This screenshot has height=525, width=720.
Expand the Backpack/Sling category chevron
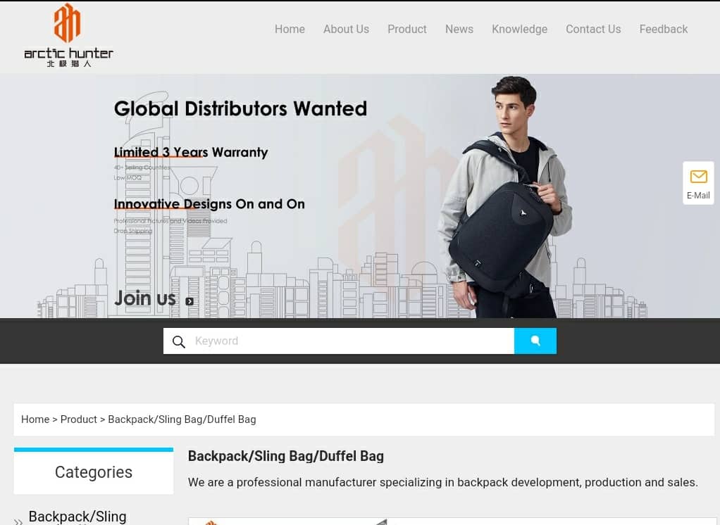click(18, 521)
